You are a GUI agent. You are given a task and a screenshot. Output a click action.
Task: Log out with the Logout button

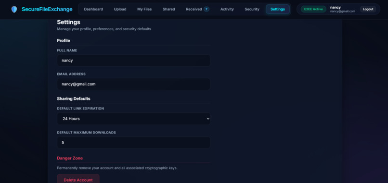(368, 9)
